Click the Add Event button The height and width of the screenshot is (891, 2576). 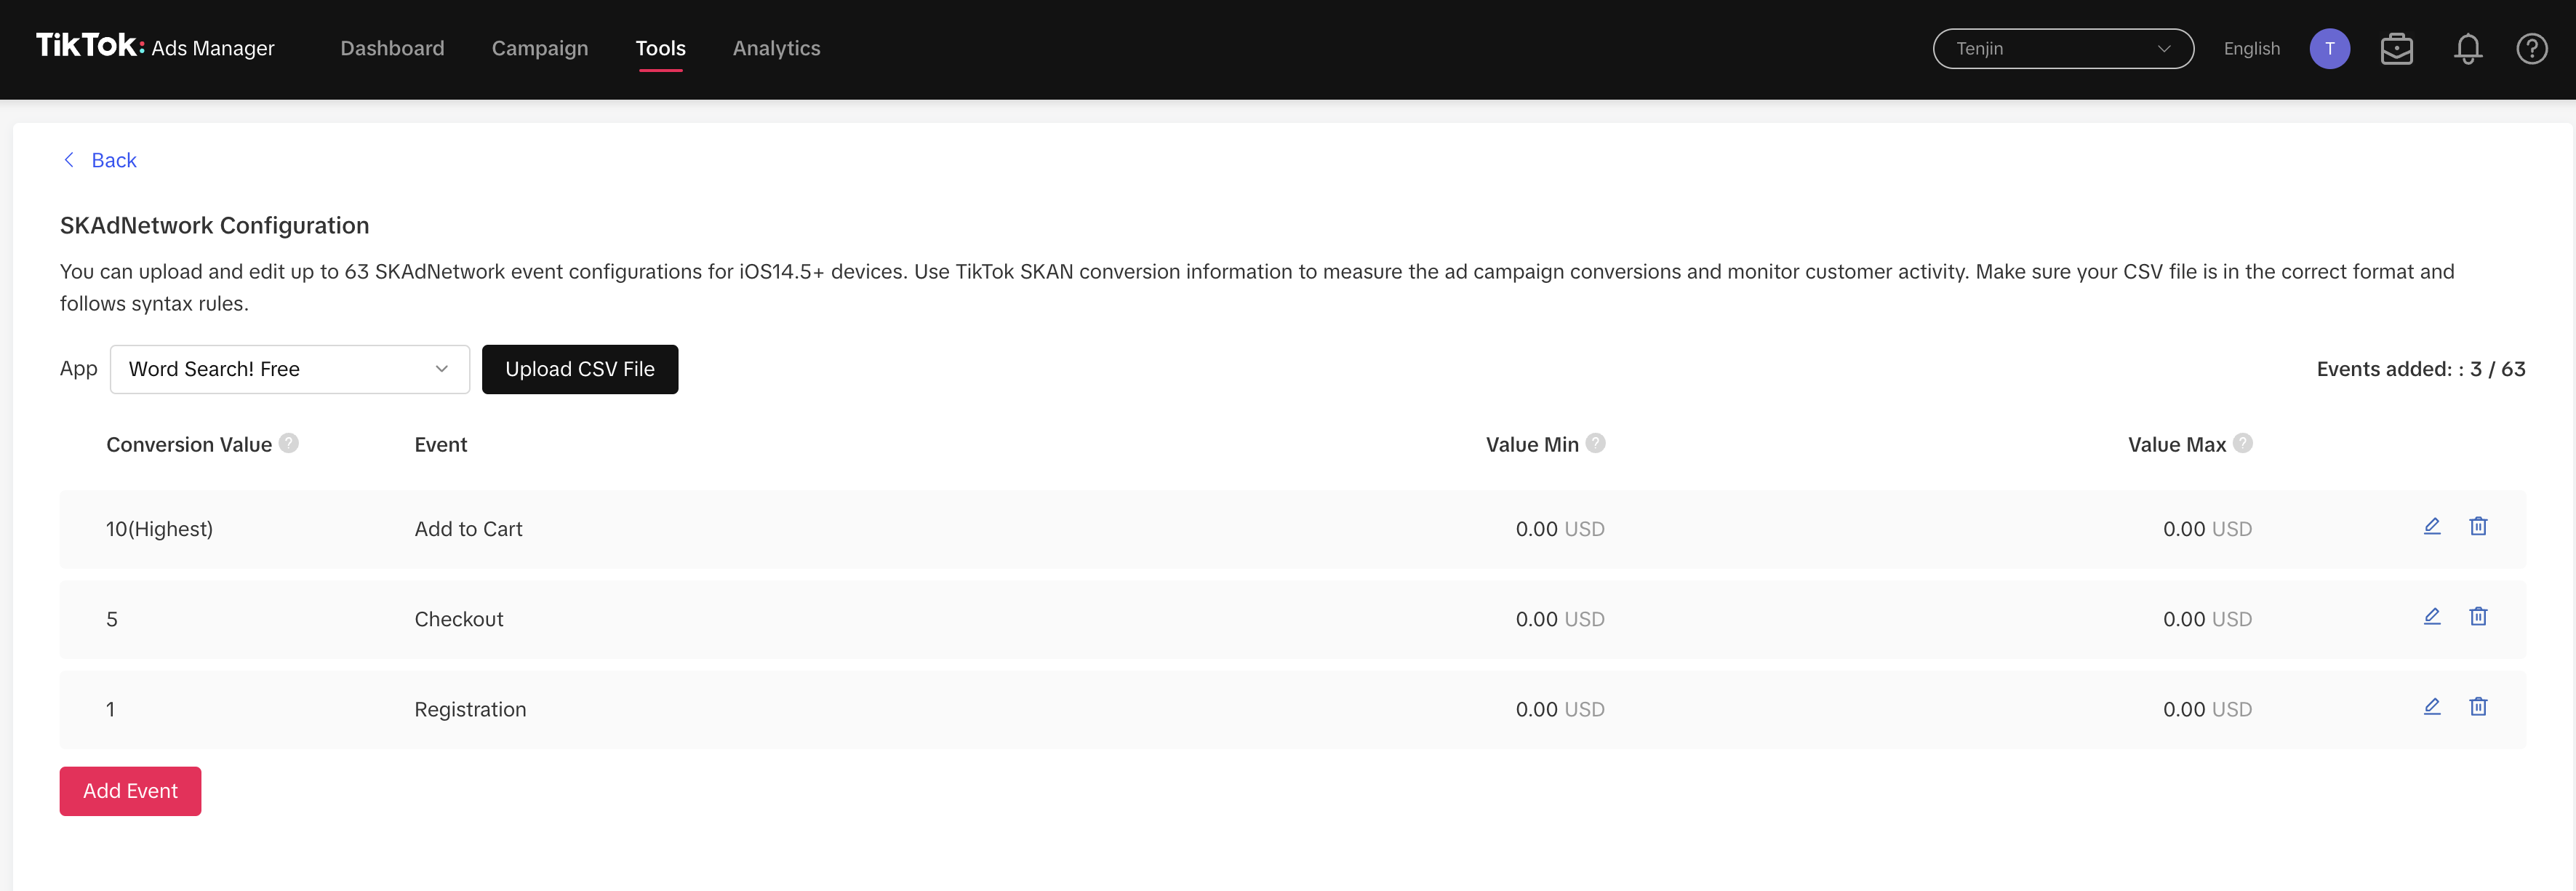130,791
